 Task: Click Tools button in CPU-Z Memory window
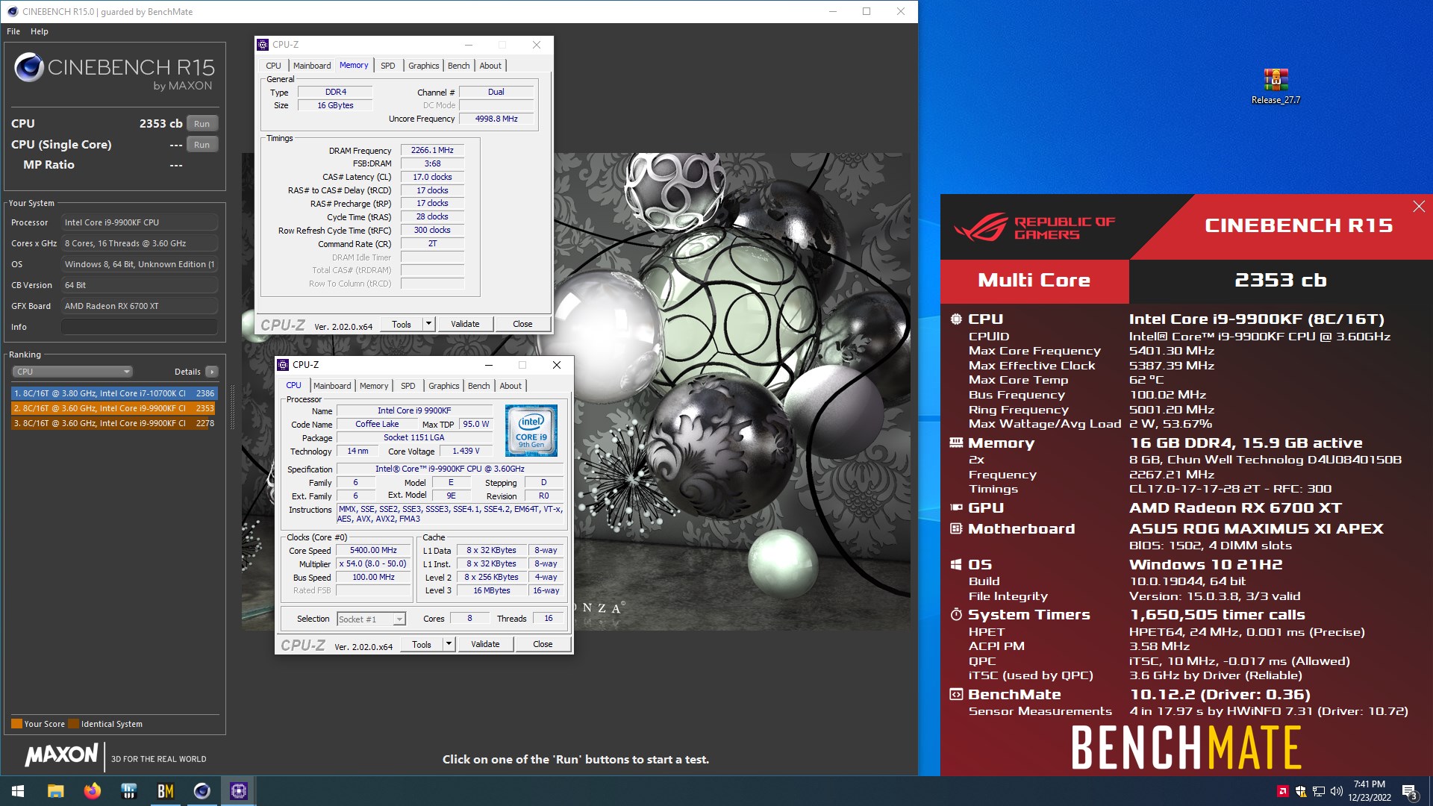coord(402,324)
